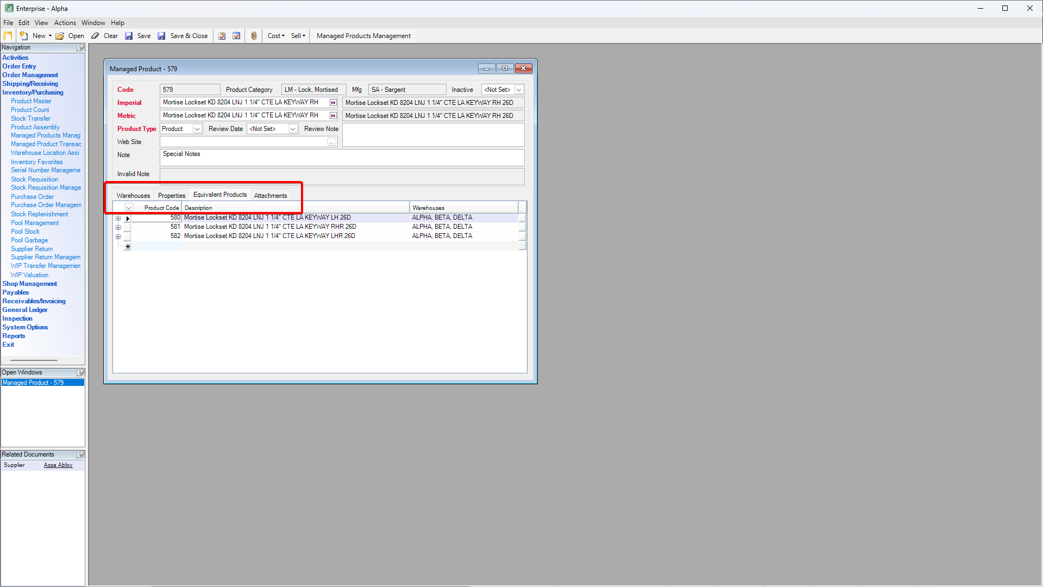Click the calendar checkmark icon in toolbar
Screen dimensions: 1043x587
point(236,36)
